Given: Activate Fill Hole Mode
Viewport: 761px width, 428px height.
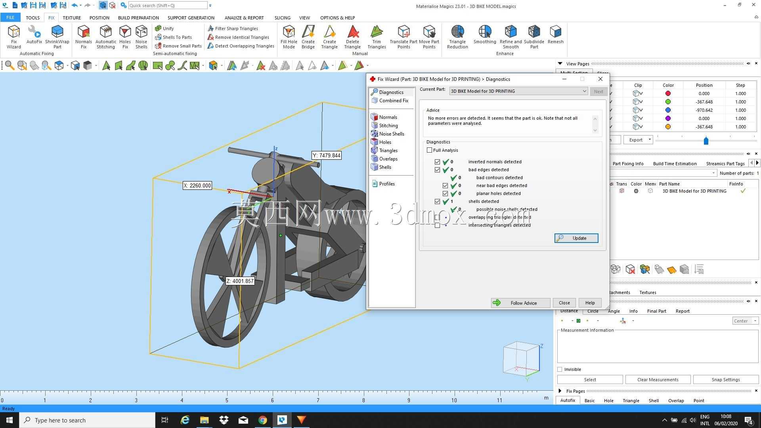Looking at the screenshot, I should tap(289, 37).
